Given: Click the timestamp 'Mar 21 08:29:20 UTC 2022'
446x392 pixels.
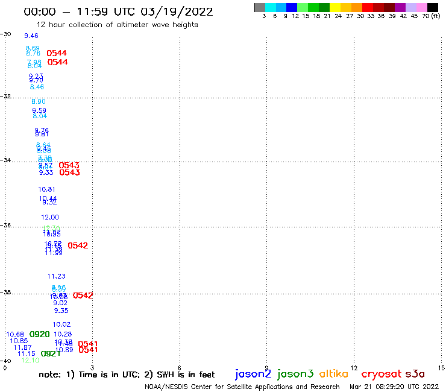Looking at the screenshot, I should [x=394, y=387].
